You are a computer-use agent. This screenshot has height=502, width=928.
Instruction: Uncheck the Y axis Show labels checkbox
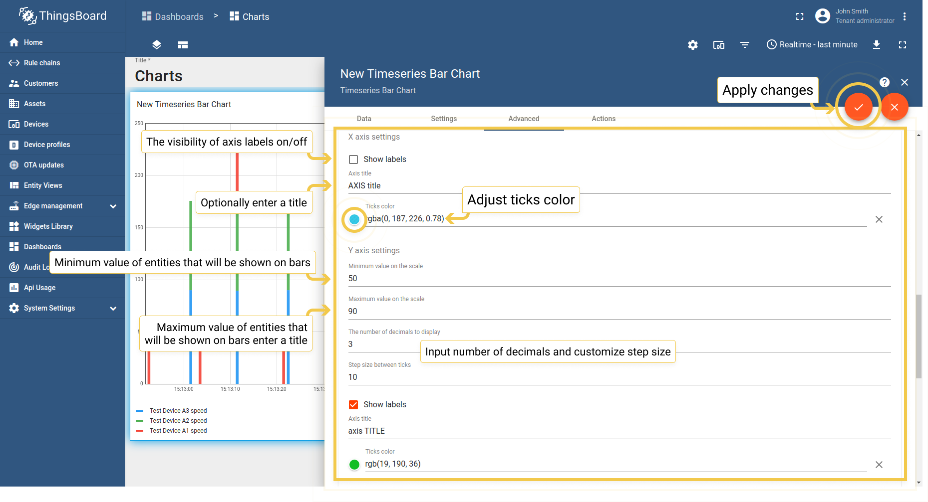click(x=353, y=405)
